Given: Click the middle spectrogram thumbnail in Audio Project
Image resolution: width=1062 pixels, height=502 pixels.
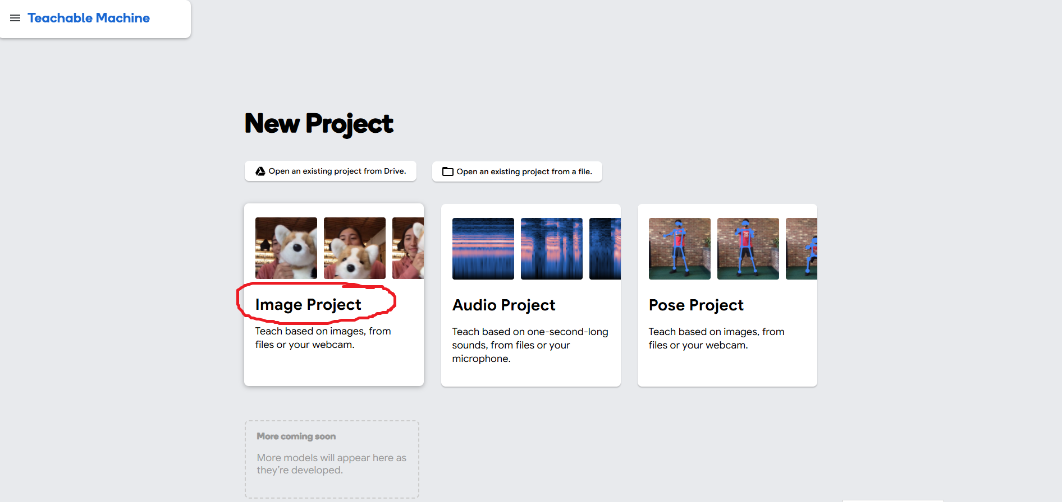Looking at the screenshot, I should coord(552,249).
